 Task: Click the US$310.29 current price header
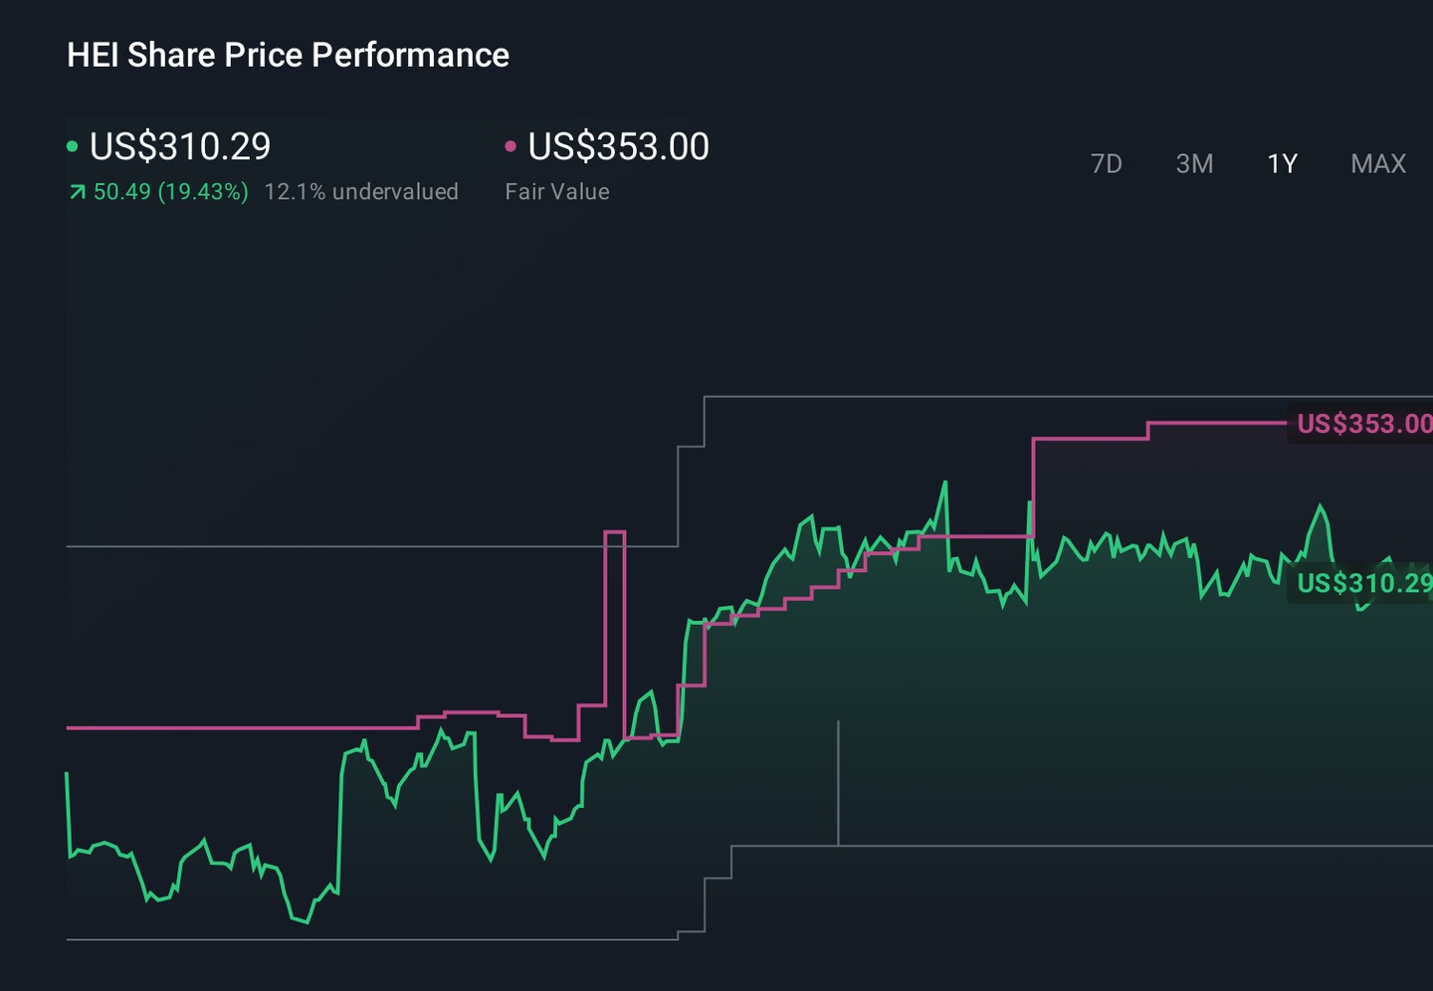[x=180, y=146]
